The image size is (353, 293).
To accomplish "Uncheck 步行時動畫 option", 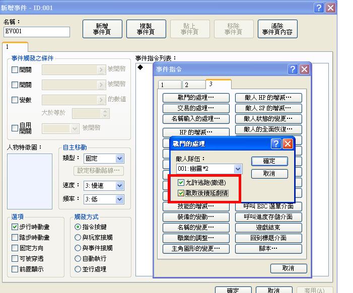I will pos(15,227).
